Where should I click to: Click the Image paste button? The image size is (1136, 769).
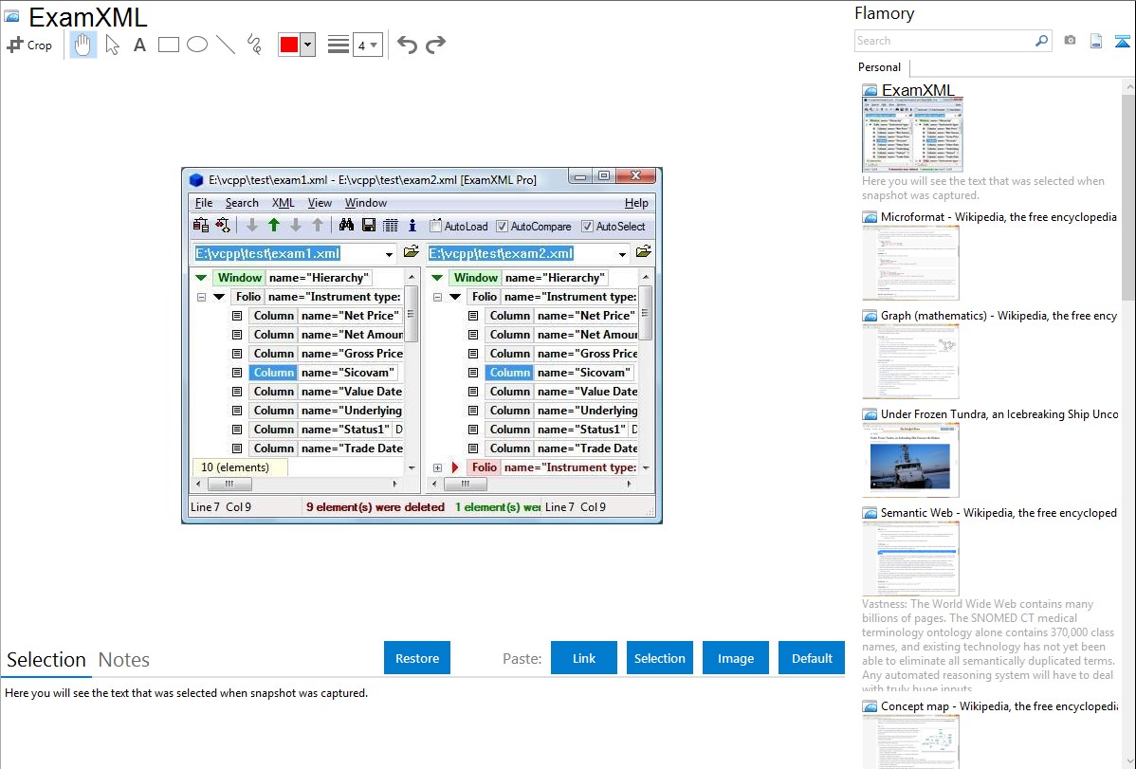(x=735, y=658)
